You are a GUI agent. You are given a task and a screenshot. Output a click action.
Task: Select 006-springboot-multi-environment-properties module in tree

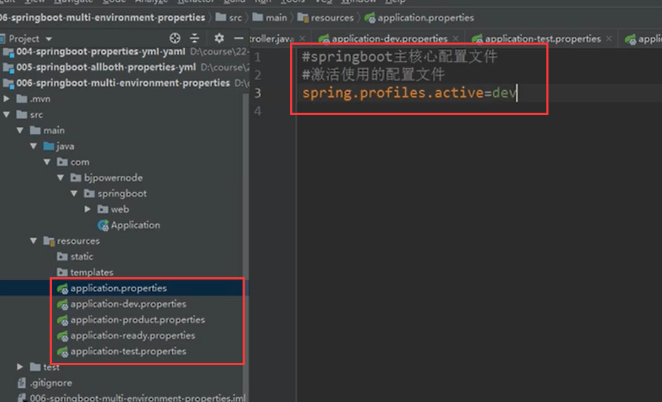click(123, 83)
